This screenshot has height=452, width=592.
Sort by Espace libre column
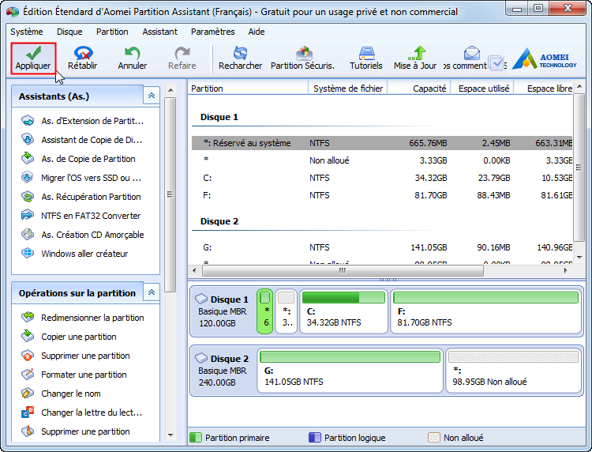543,89
